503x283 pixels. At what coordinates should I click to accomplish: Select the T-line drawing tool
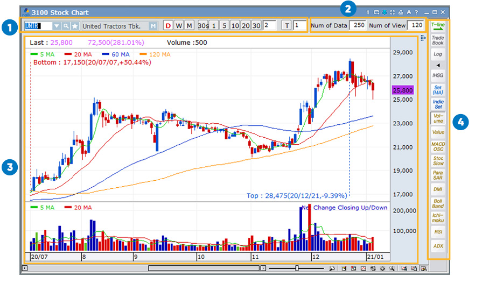pos(438,26)
